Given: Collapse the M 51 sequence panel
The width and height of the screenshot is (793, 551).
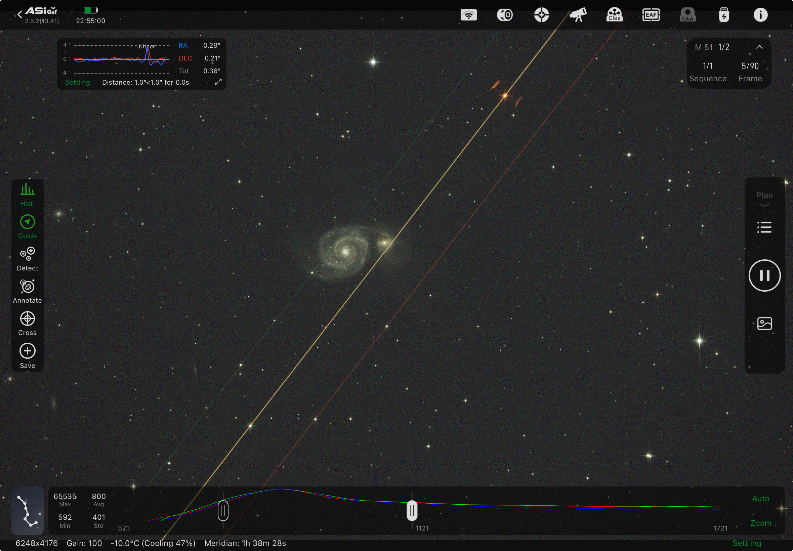Looking at the screenshot, I should point(759,47).
